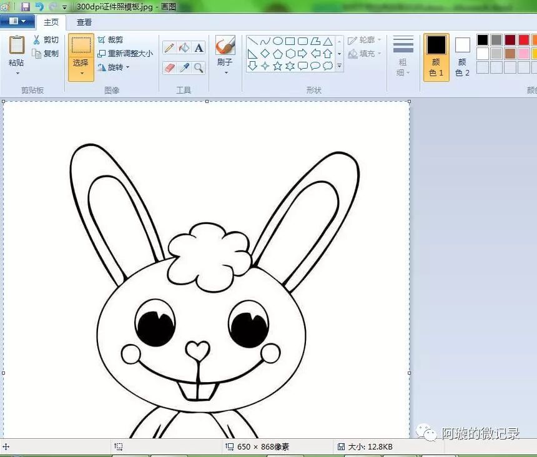
Task: Select the Pencil tool
Action: click(169, 48)
